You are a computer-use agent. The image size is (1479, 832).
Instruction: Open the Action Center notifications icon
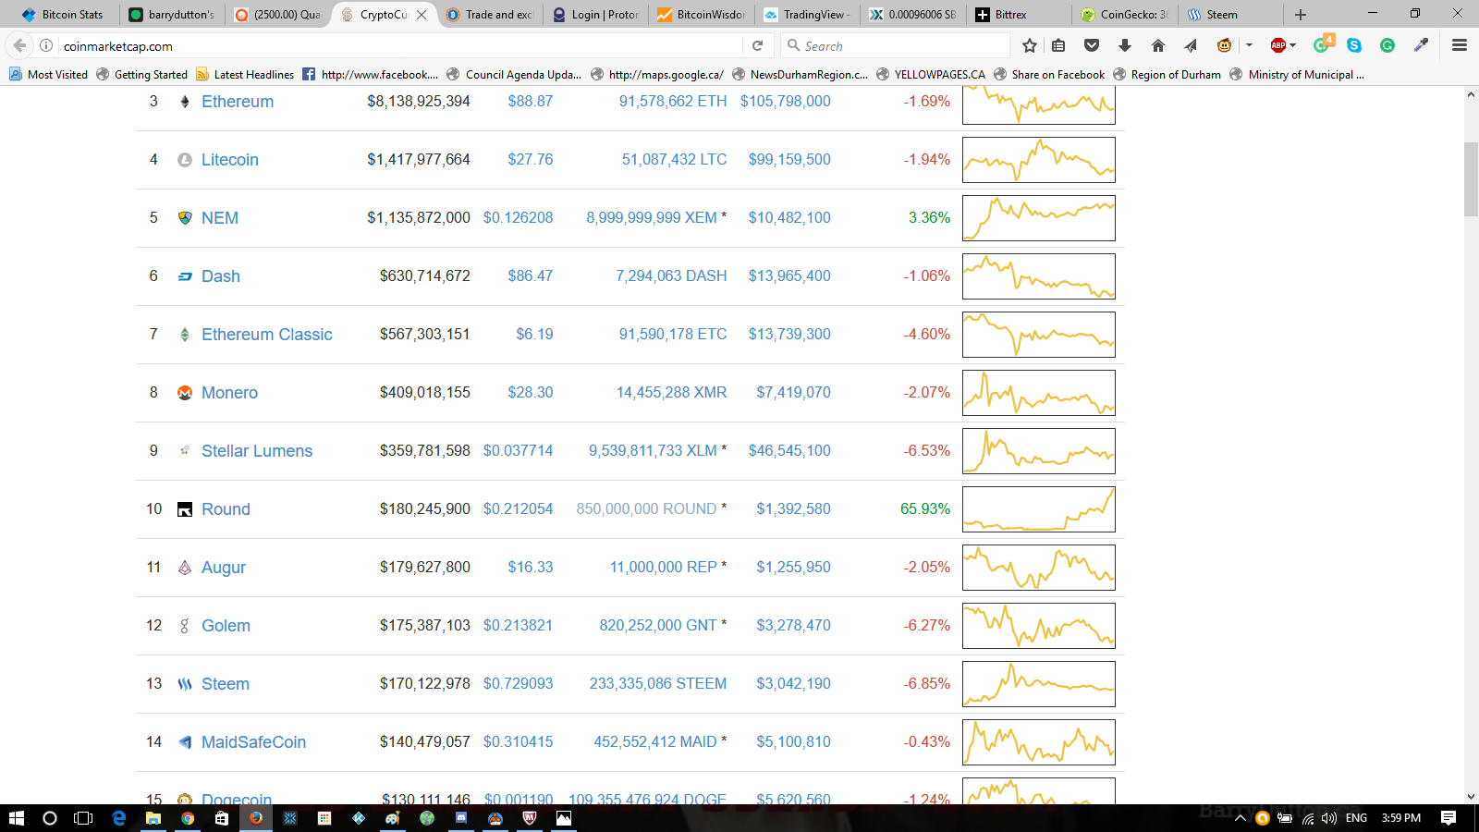[1448, 818]
